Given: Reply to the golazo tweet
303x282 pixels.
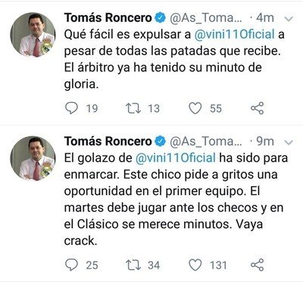Looking at the screenshot, I should coord(71,265).
